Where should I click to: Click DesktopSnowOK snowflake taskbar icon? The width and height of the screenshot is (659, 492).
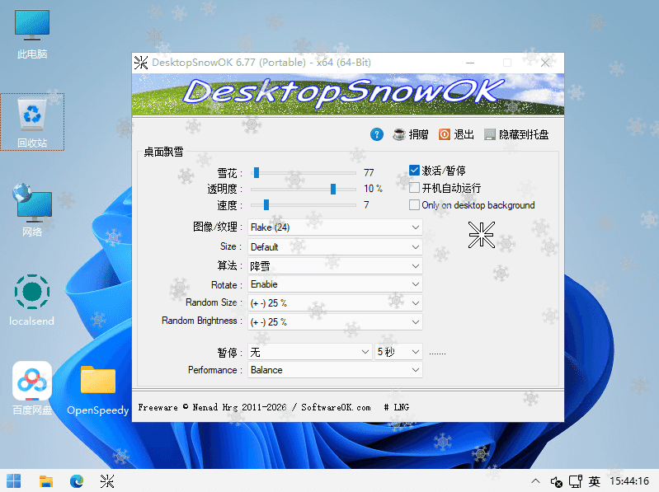click(x=107, y=481)
